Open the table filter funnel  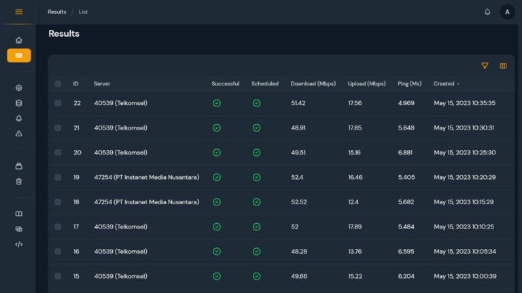tap(485, 66)
